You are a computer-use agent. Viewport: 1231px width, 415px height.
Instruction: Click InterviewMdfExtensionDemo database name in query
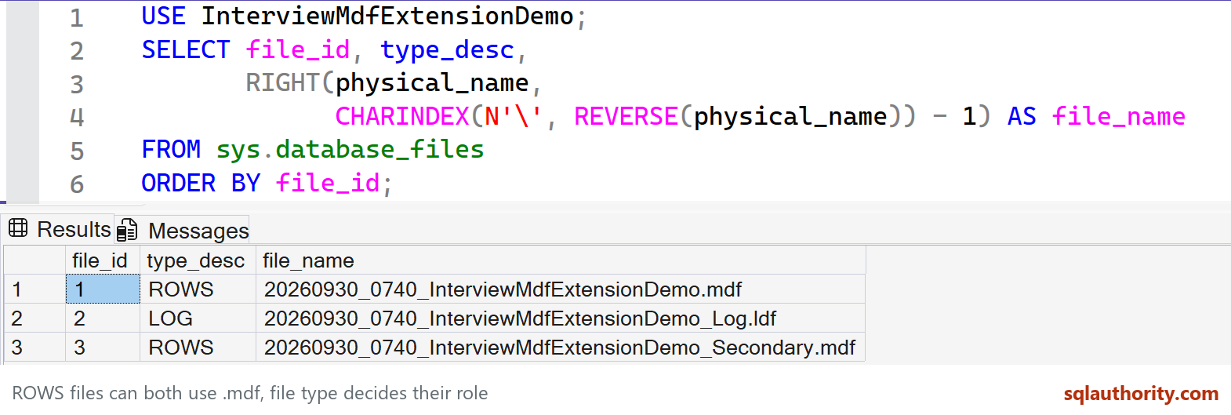point(387,16)
